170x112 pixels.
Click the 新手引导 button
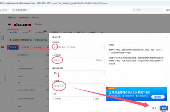pyautogui.click(x=25, y=47)
